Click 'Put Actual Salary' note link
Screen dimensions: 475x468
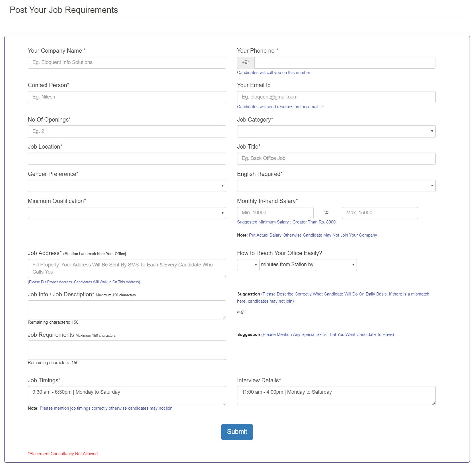(x=313, y=235)
